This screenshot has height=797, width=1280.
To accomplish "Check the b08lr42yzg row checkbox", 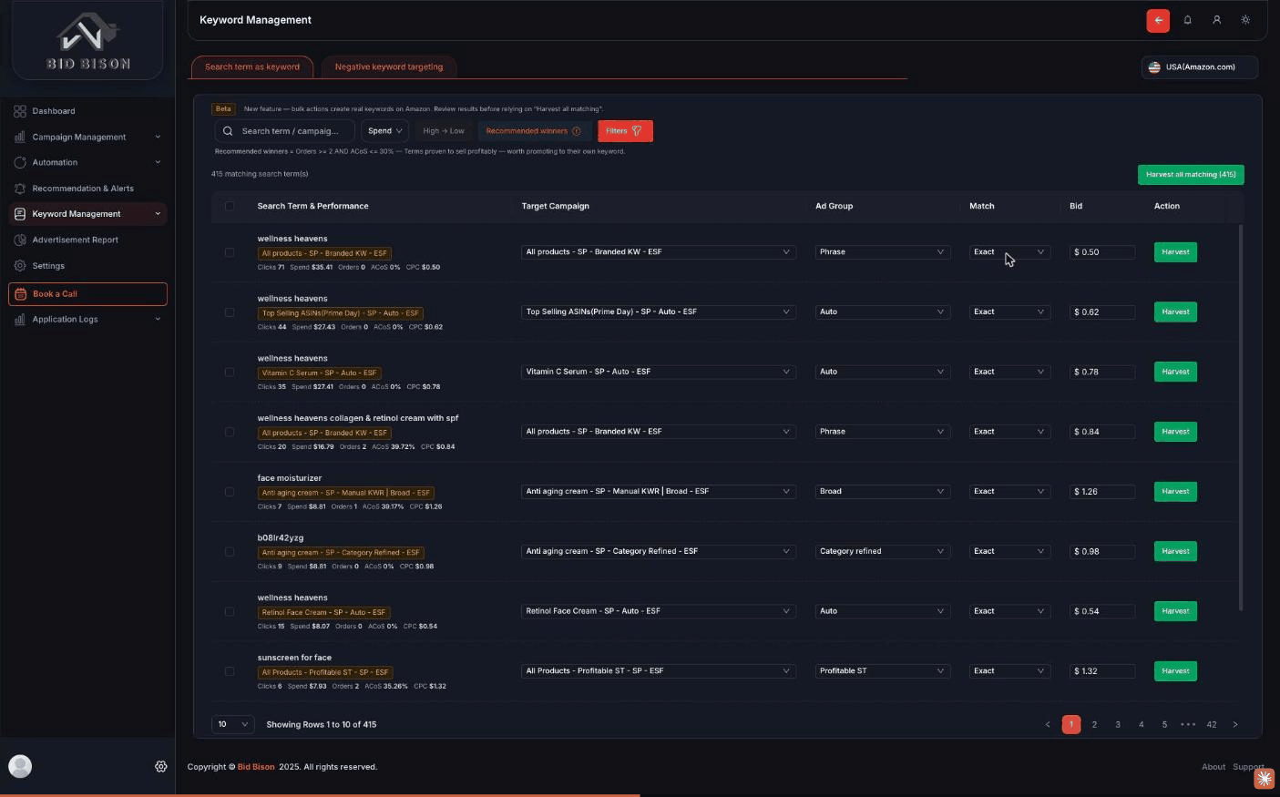I will click(x=230, y=552).
